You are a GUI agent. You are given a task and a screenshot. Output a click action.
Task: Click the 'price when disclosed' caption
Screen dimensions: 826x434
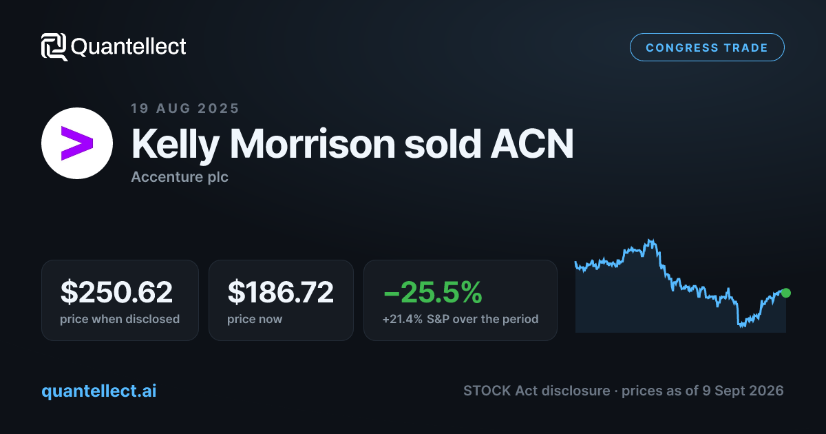[x=120, y=319]
